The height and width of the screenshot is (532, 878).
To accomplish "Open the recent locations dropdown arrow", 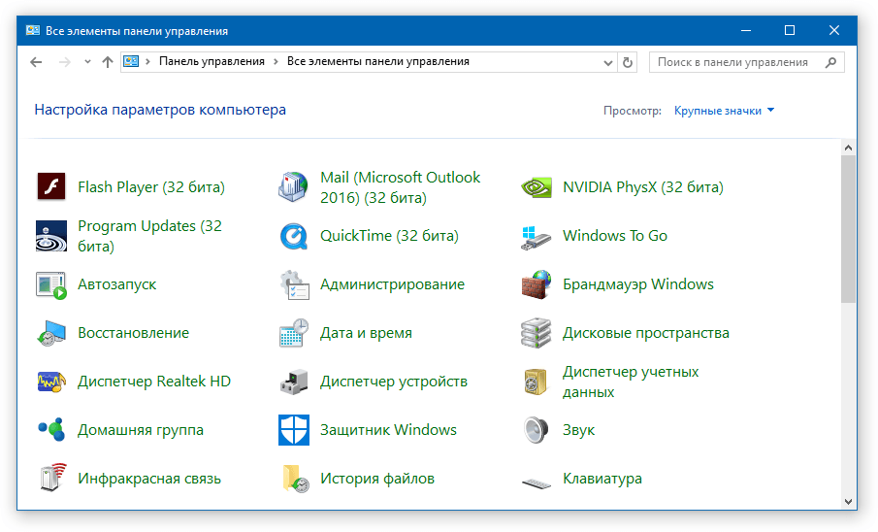I will point(87,62).
